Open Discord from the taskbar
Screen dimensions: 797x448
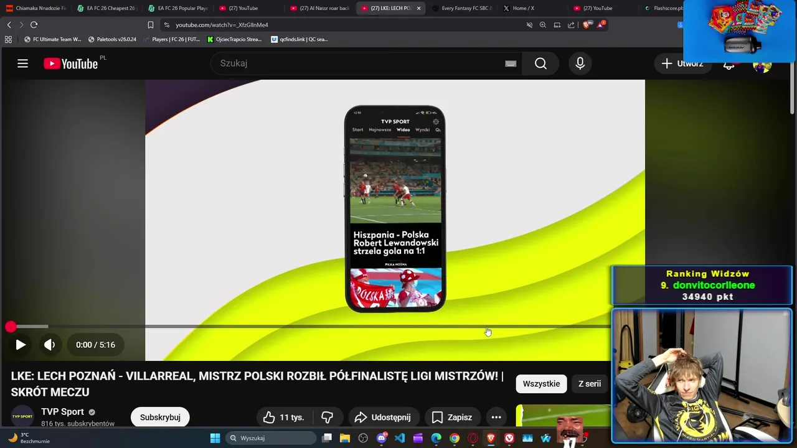382,438
